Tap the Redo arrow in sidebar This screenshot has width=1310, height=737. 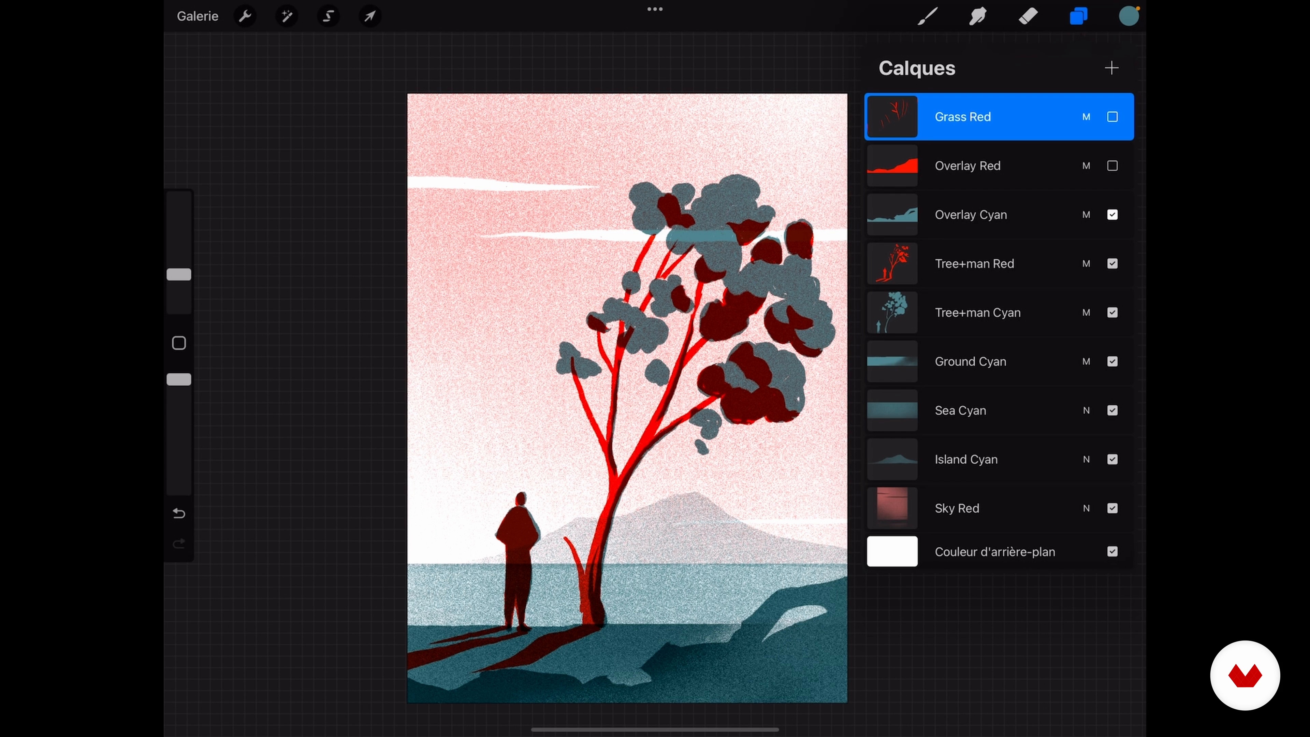[179, 544]
